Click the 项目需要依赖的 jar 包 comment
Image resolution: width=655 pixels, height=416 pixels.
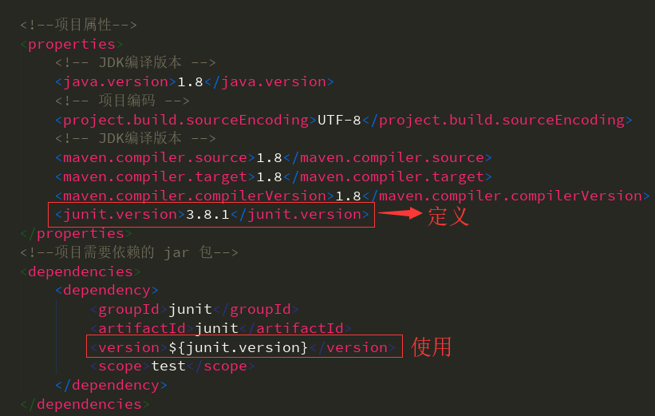pyautogui.click(x=129, y=252)
